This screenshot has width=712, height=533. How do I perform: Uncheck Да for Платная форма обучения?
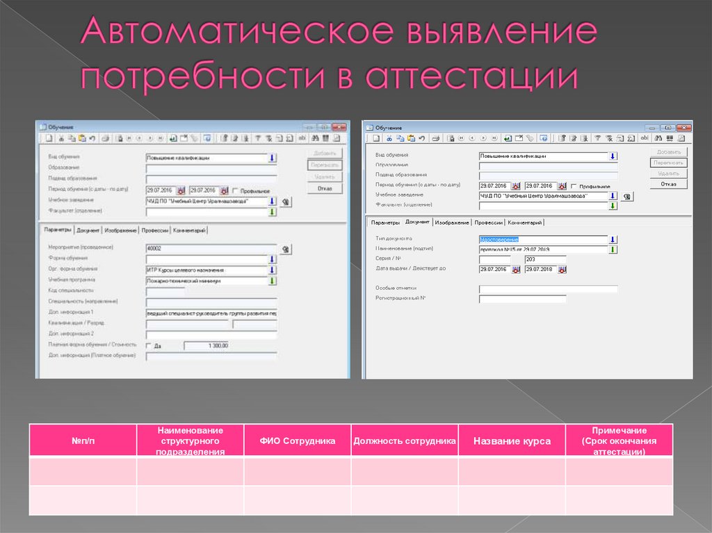[147, 345]
